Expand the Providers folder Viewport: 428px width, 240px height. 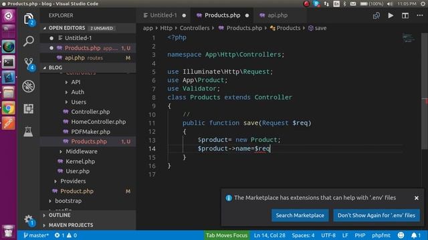pos(73,181)
